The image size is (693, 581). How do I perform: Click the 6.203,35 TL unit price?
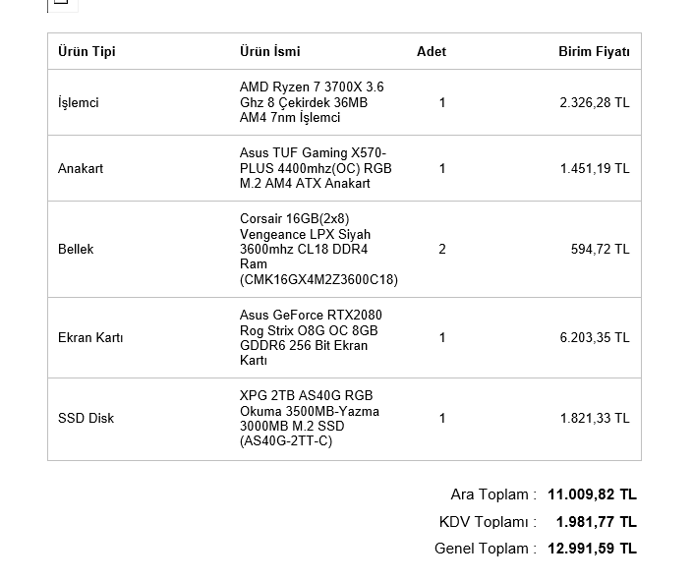595,337
